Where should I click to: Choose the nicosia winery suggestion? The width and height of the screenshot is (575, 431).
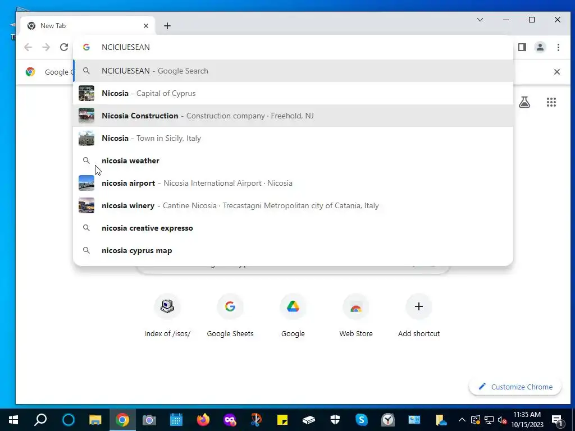[x=293, y=205]
